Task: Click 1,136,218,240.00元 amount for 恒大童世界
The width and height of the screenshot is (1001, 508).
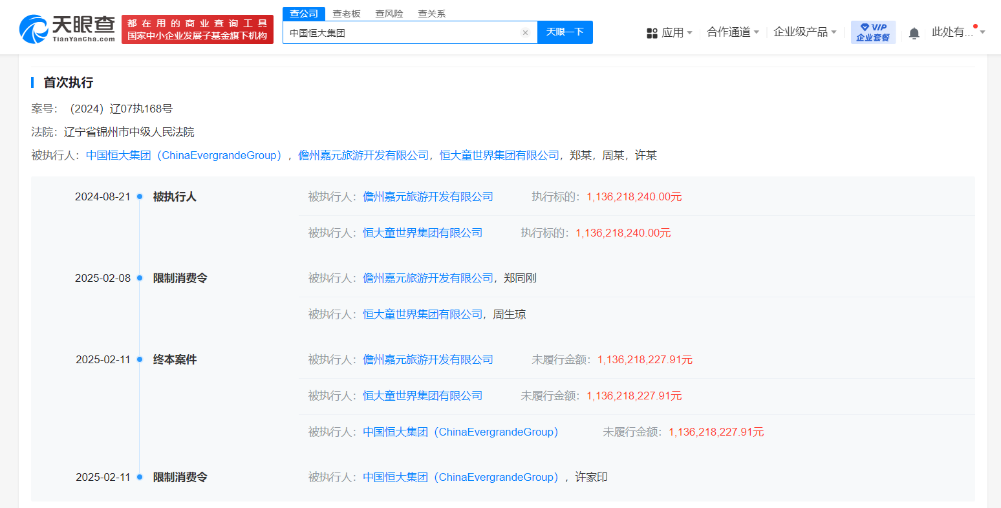Action: click(623, 233)
